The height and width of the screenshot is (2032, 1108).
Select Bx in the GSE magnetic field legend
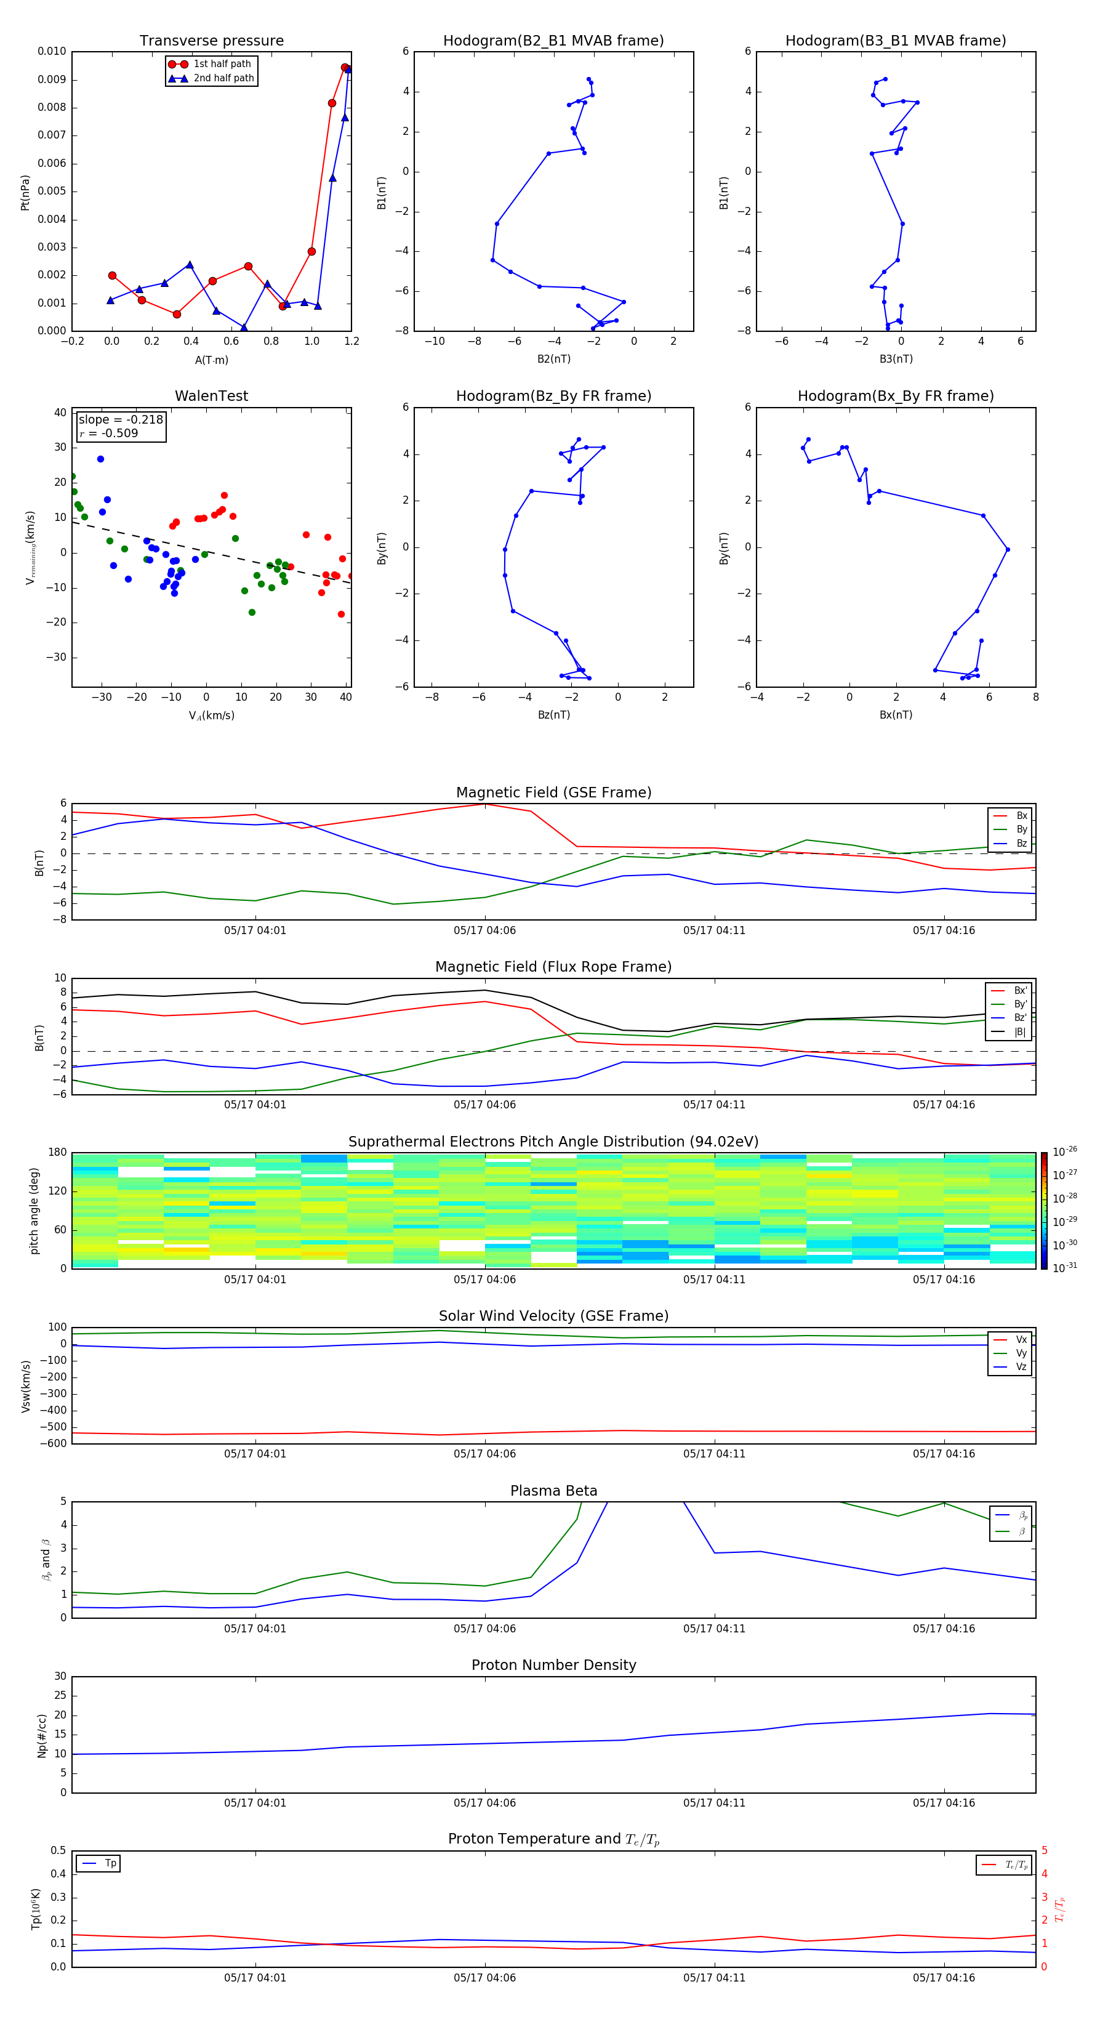pos(1010,816)
